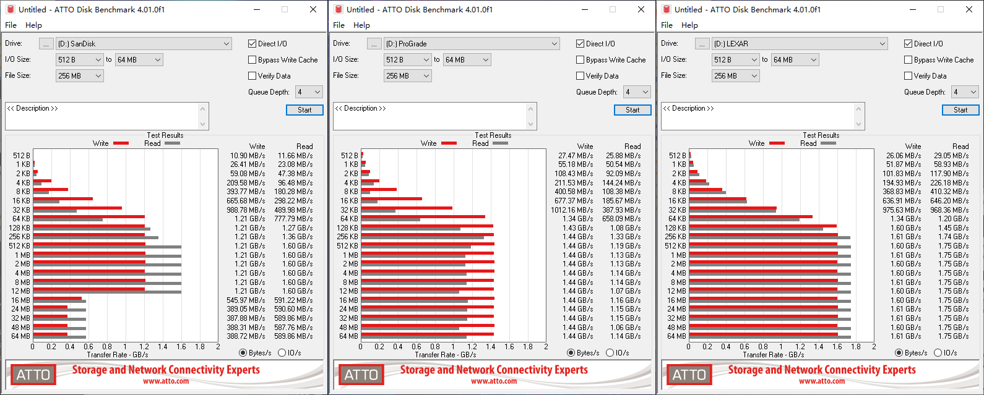
Task: Click Description box scroll-down arrow in SanDisk window
Action: click(x=203, y=124)
